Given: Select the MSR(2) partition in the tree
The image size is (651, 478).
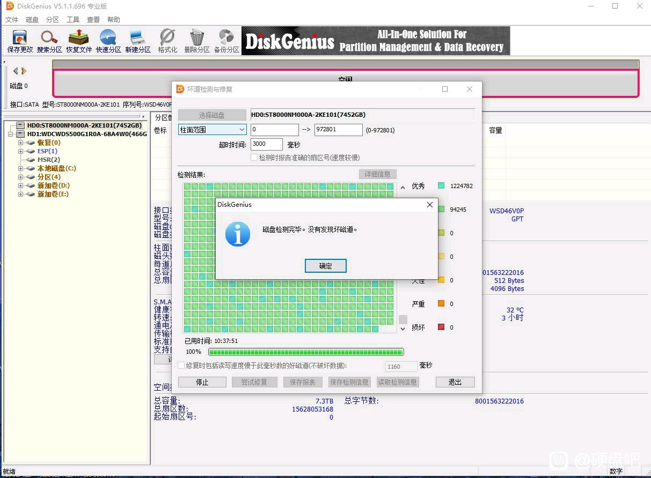Looking at the screenshot, I should point(49,160).
